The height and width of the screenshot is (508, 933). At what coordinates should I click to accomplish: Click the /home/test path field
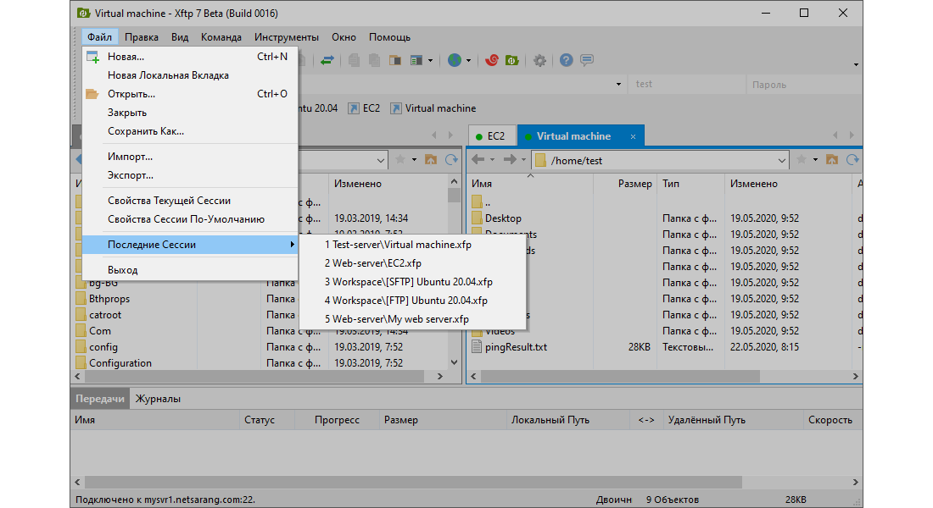(x=661, y=160)
